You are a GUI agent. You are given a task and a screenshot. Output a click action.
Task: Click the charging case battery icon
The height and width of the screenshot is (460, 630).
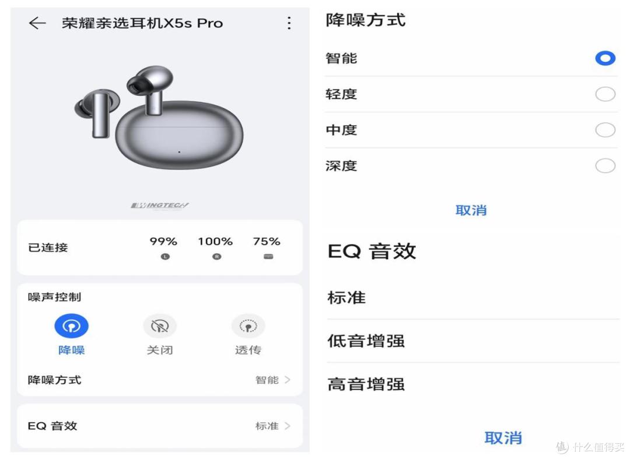click(x=267, y=255)
